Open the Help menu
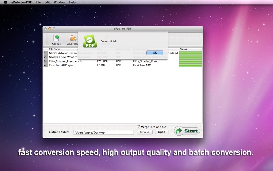 coord(72,2)
